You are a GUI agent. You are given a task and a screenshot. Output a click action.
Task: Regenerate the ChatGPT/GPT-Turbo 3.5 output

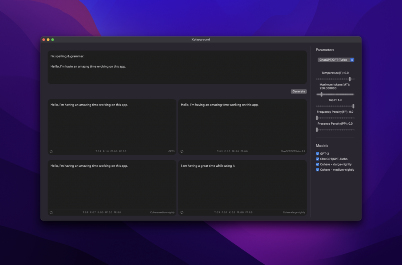182,151
